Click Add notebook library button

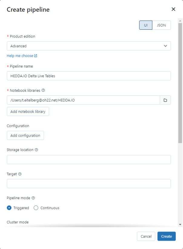[x=28, y=111]
